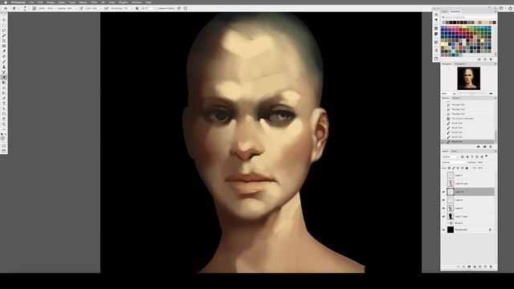Open layer Opacity dropdown in Layers panel
The image size is (514, 289).
point(485,162)
